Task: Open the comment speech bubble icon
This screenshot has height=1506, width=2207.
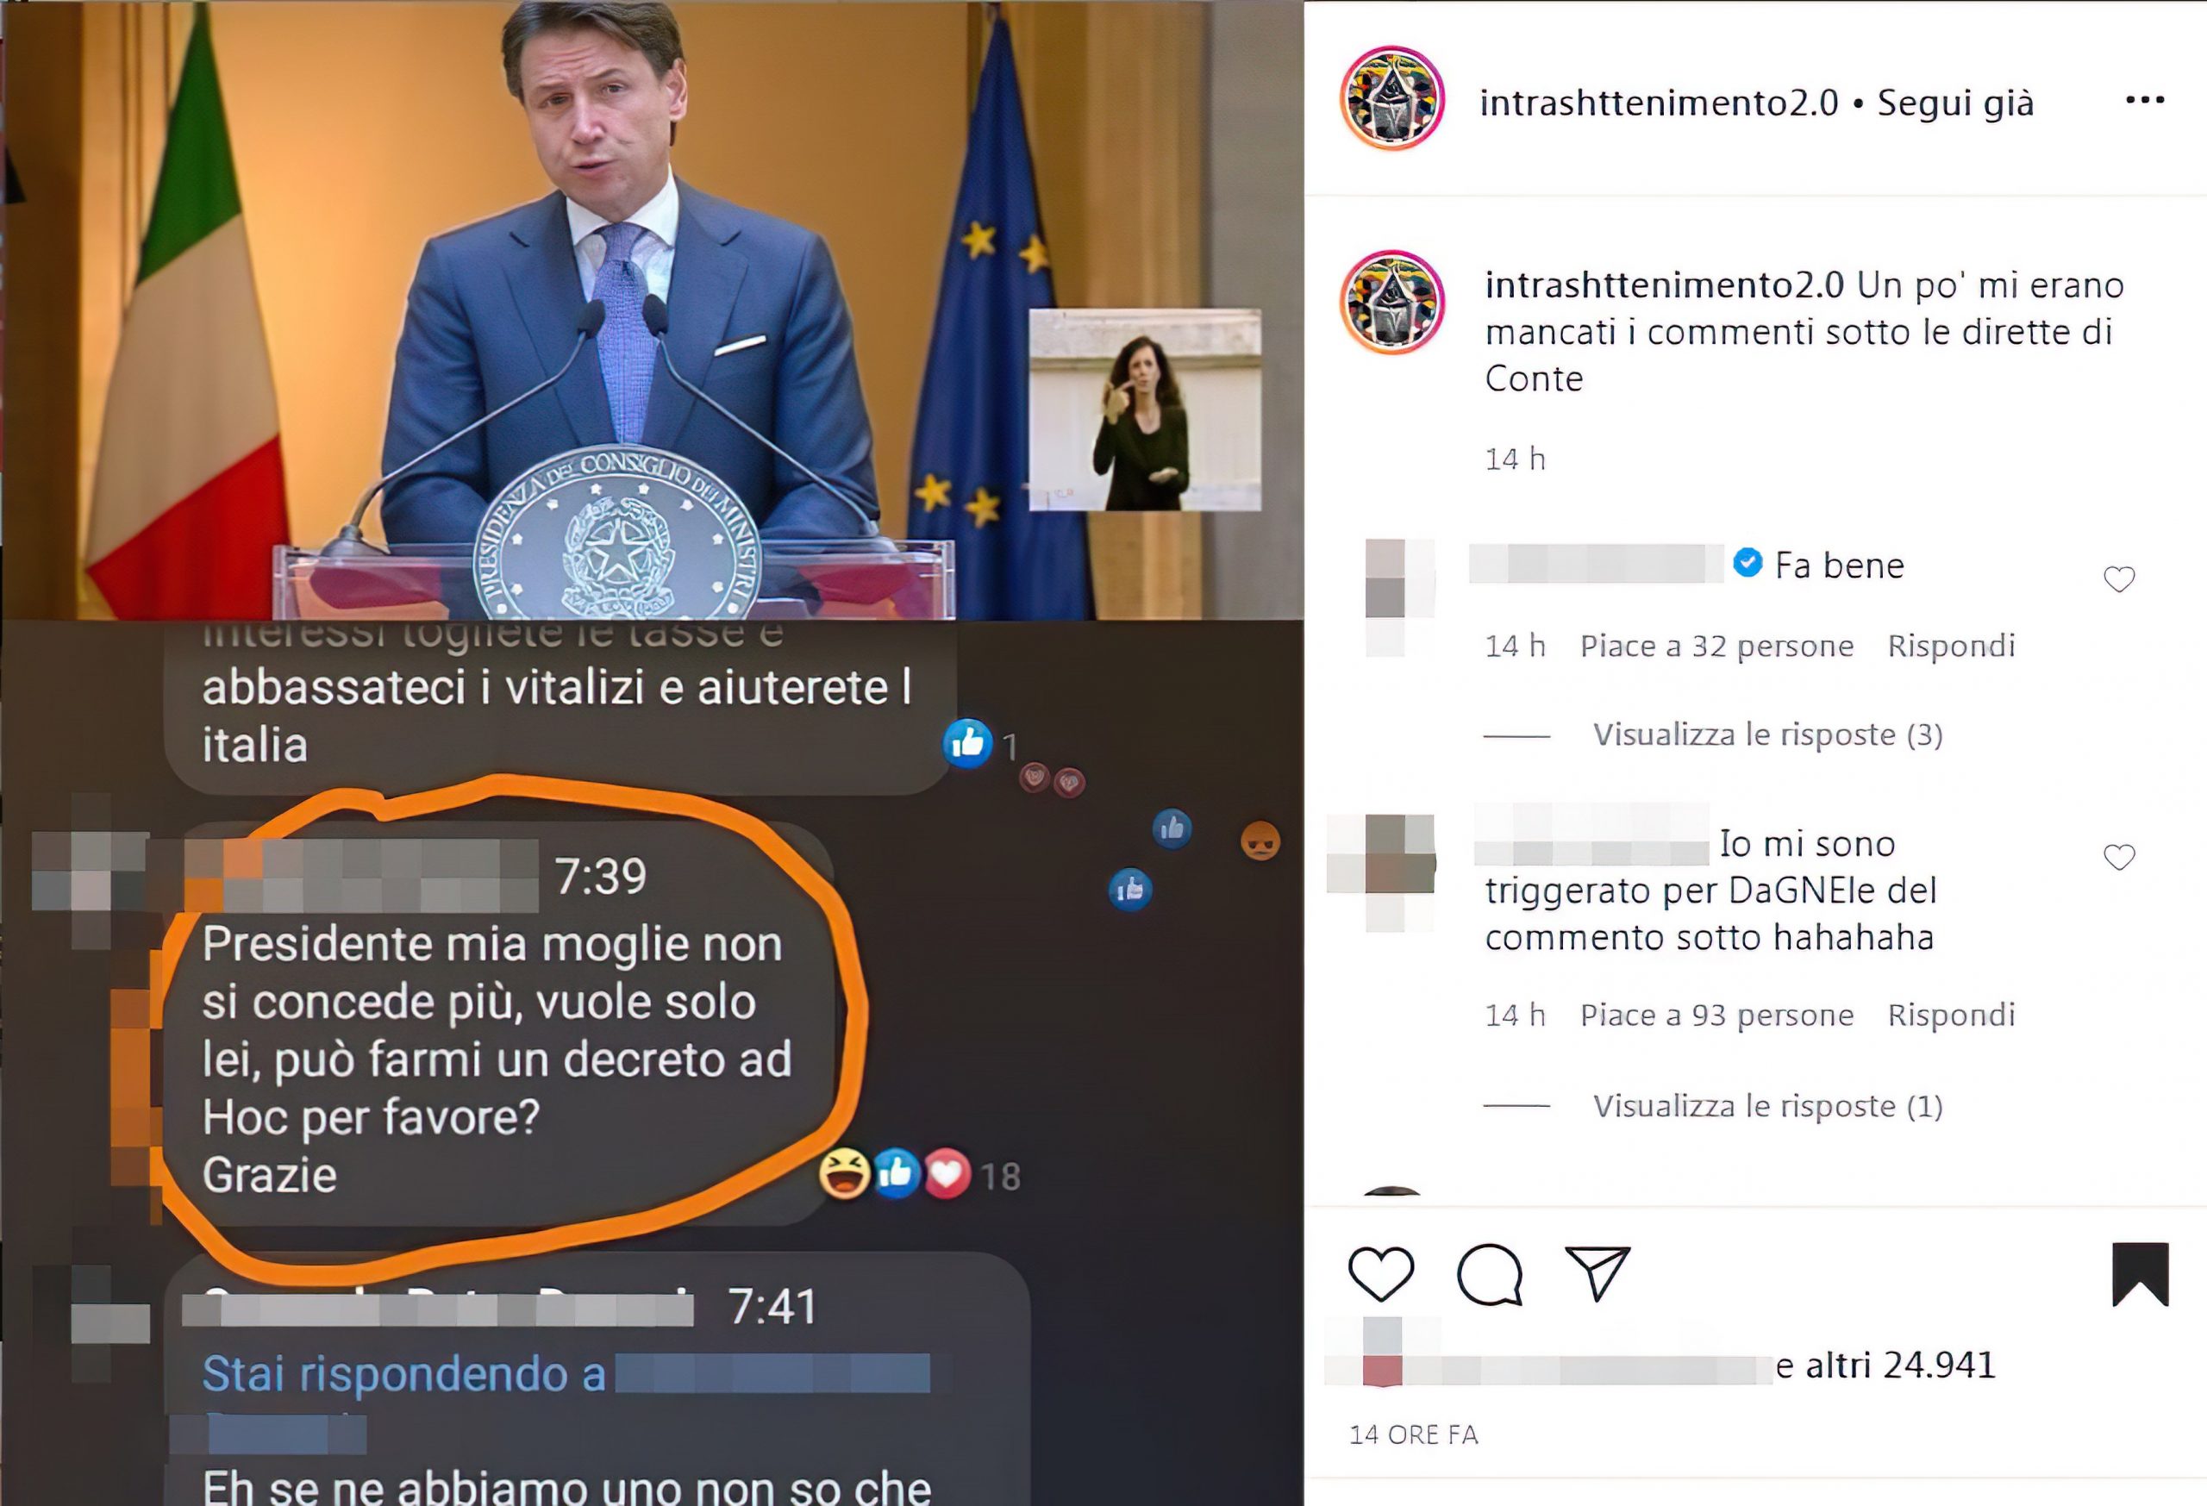Action: coord(1489,1273)
